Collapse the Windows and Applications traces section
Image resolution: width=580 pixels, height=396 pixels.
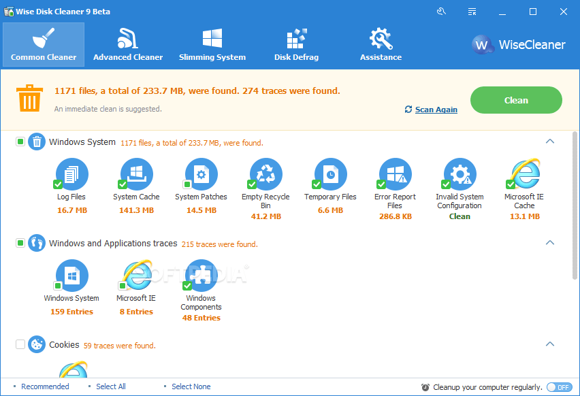click(550, 243)
